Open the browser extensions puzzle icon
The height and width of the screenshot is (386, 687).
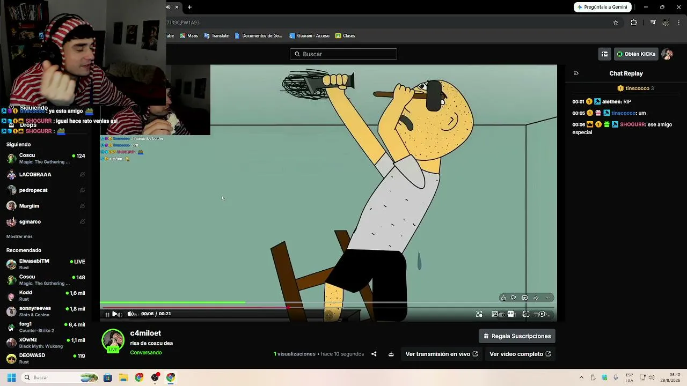coord(634,23)
